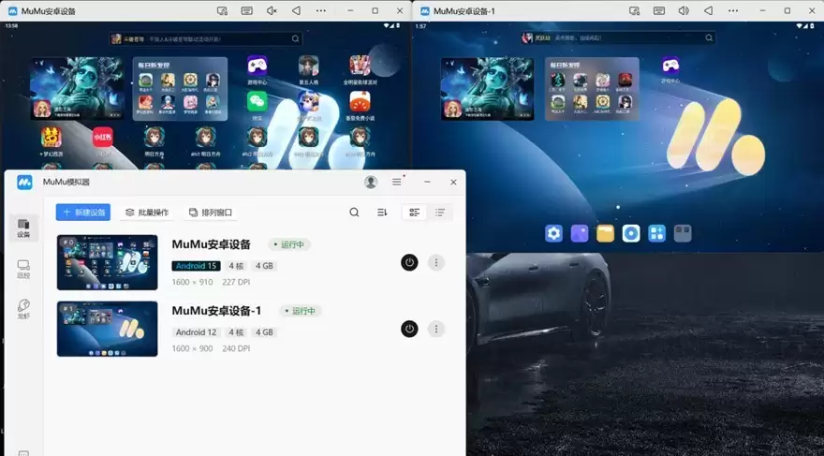Power off MuMu安卓设备 (Android 15)

(x=409, y=262)
